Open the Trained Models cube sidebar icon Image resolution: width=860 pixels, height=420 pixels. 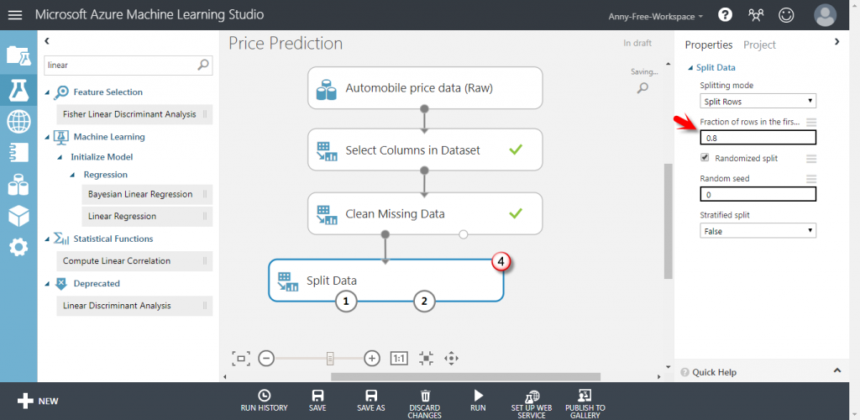[18, 216]
